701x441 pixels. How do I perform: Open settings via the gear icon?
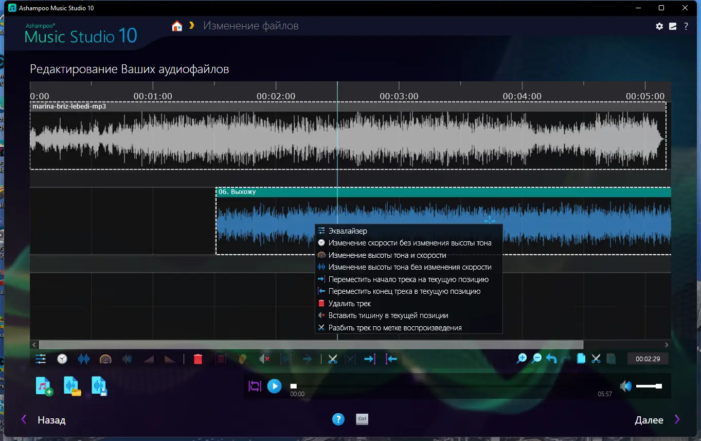pos(659,26)
